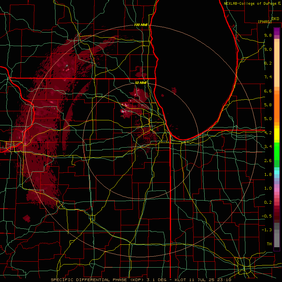Image resolution: width=282 pixels, height=282 pixels.
Task: Click the 9.0 value on the color scale
Action: click(x=268, y=49)
